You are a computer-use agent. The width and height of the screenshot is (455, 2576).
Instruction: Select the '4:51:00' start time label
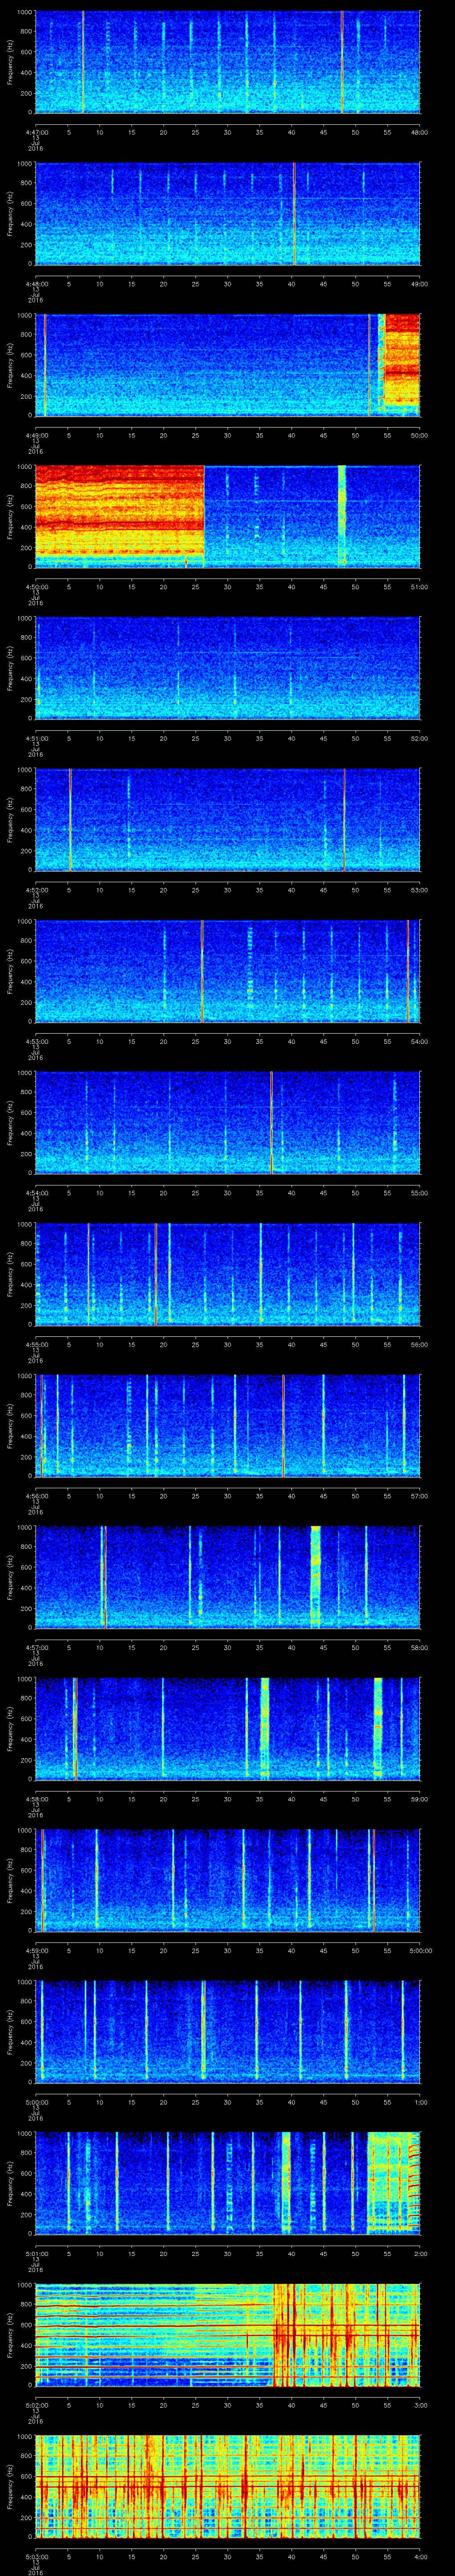pos(36,738)
